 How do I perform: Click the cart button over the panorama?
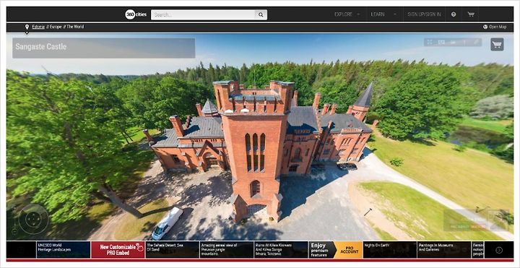(x=497, y=45)
